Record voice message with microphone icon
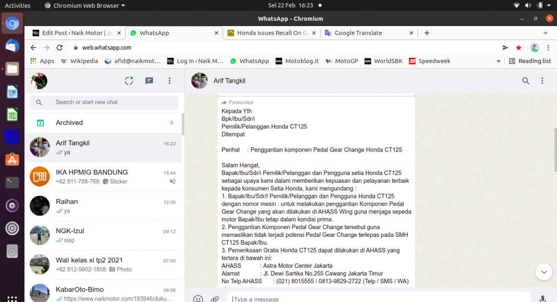The image size is (557, 302). coord(542,299)
